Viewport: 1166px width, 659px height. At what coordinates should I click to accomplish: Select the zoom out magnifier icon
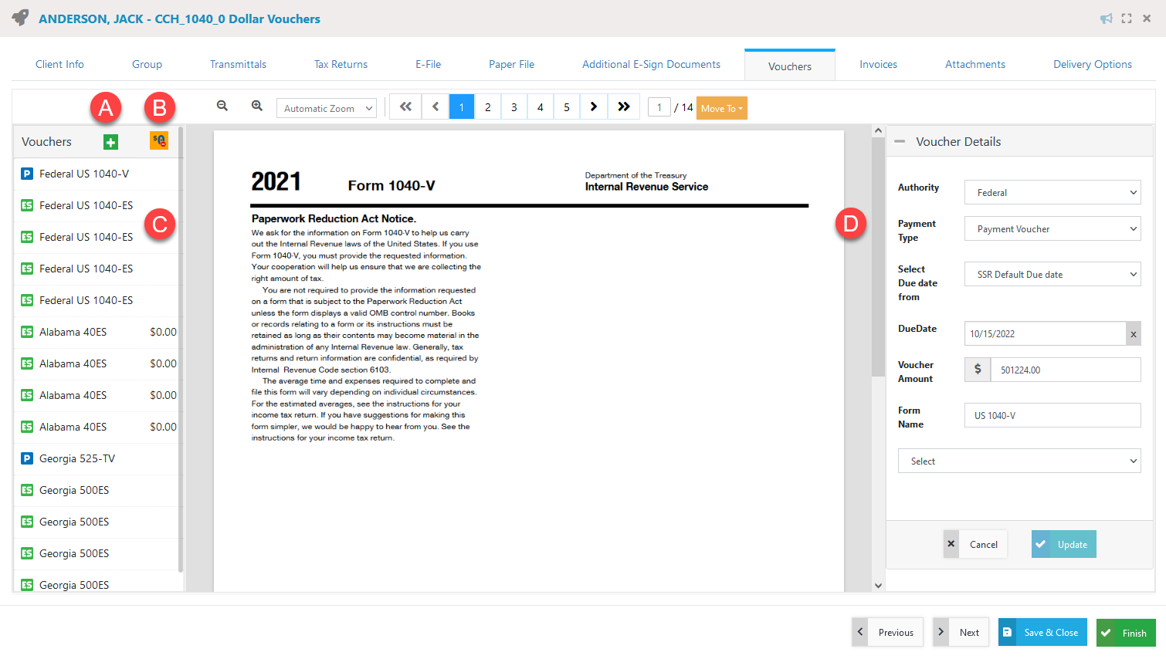point(222,106)
